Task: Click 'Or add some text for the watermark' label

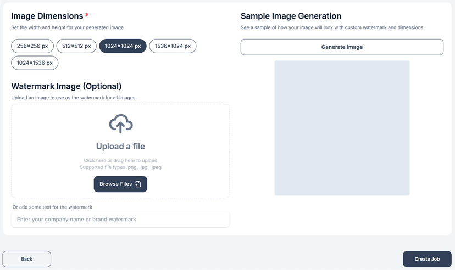Action: [52, 207]
